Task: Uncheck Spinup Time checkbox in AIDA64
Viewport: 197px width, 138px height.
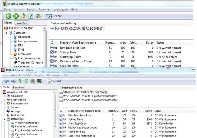Action: 61,119
